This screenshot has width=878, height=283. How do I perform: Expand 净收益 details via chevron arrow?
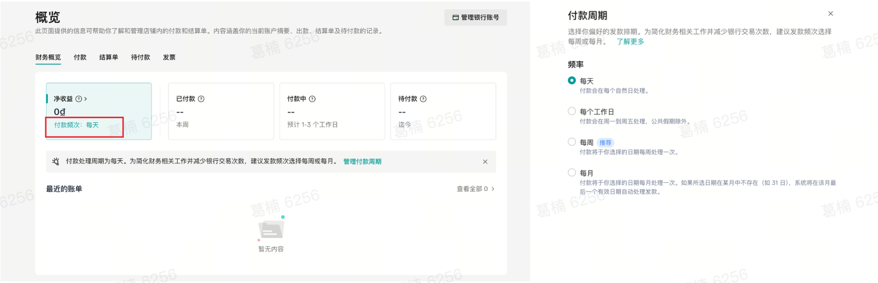point(86,99)
